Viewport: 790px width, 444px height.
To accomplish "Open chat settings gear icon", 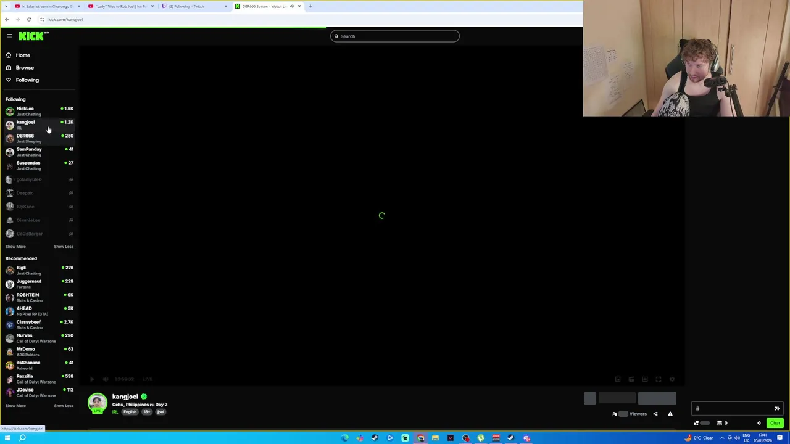I will coord(759,423).
